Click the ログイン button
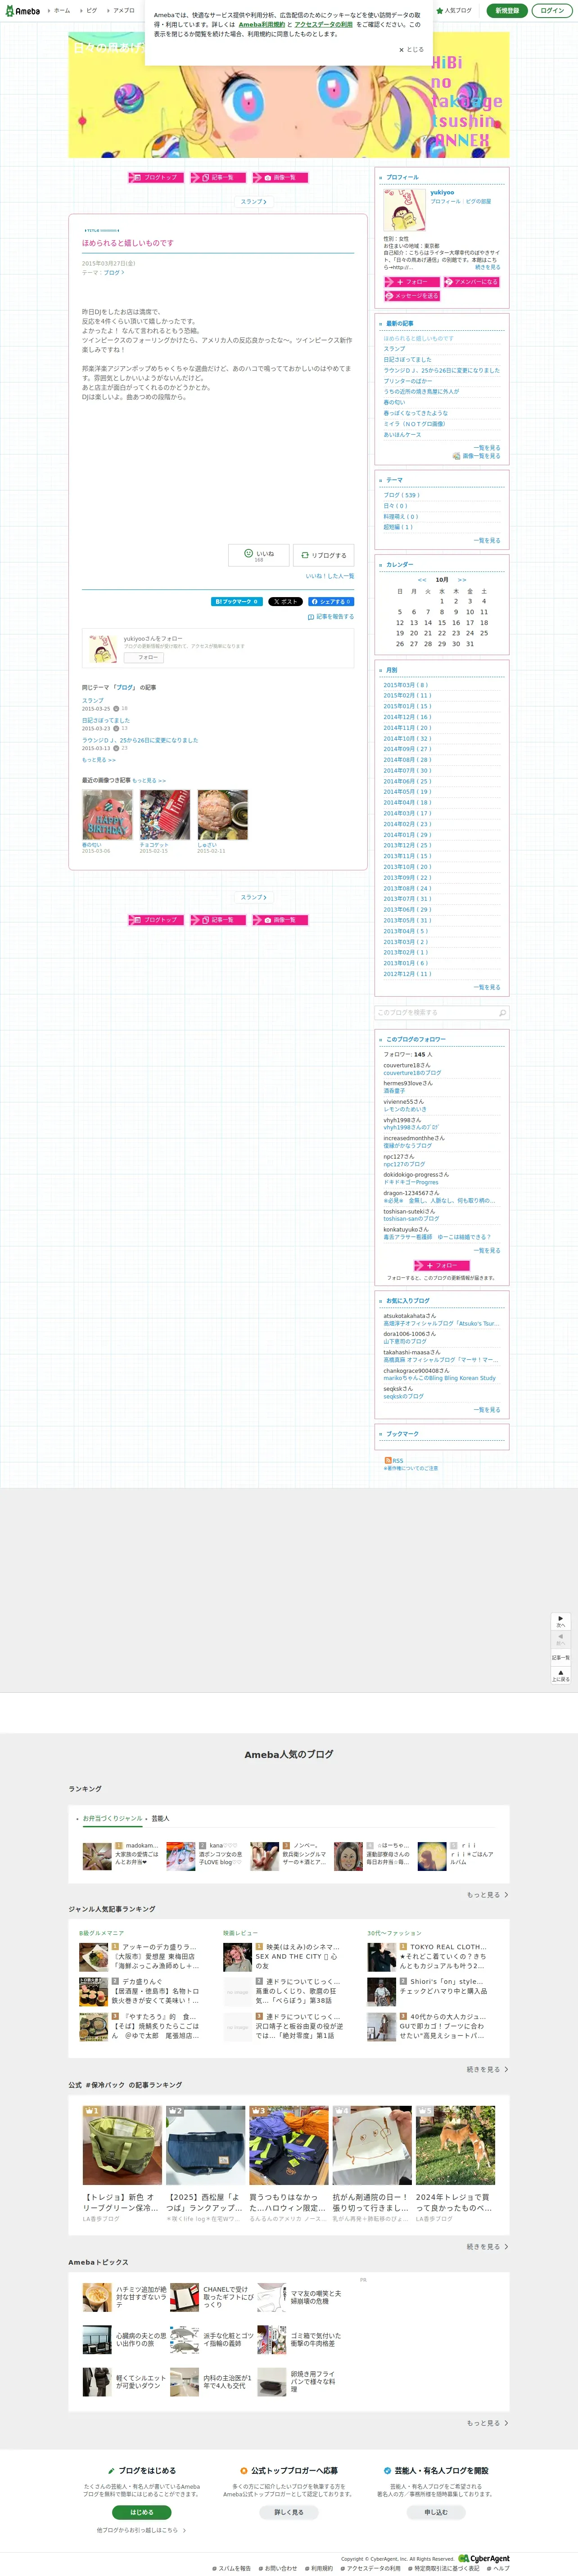The image size is (578, 2576). (551, 11)
